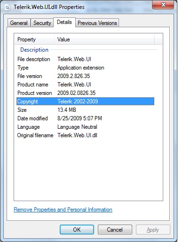Viewport: 191px width, 242px height.
Task: Switch to the General tab
Action: coord(19,23)
